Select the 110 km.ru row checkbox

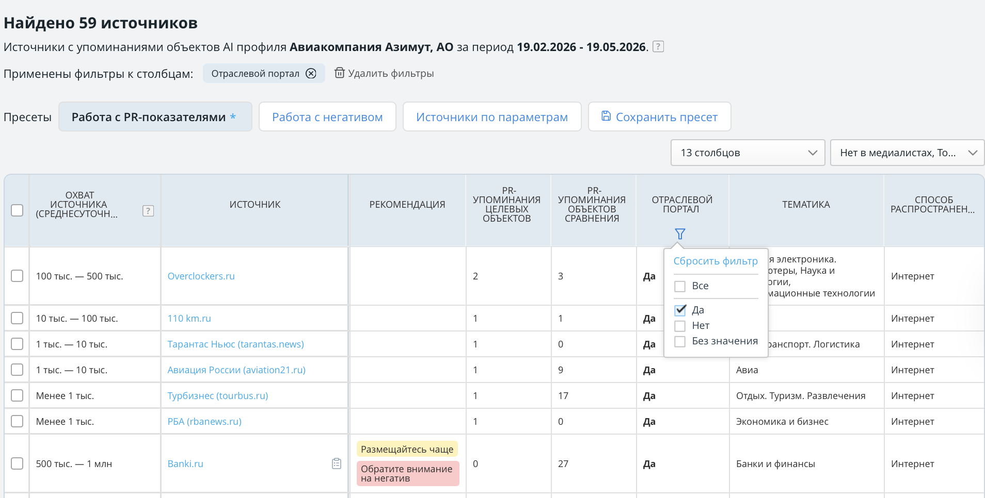pos(17,318)
